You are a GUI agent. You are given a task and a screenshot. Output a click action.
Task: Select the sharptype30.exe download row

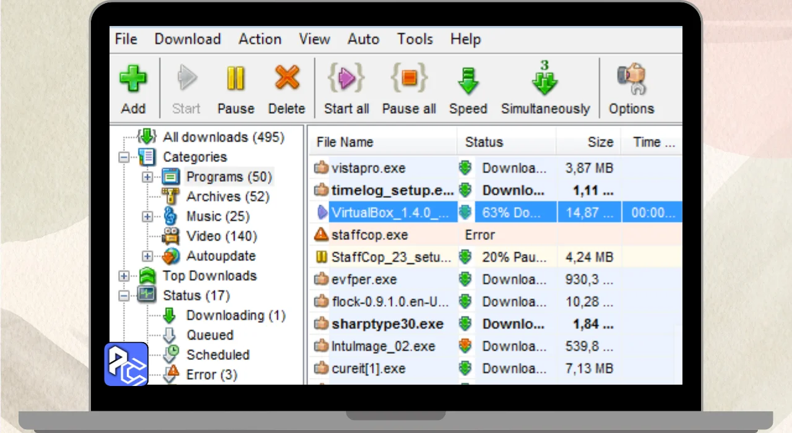pyautogui.click(x=495, y=324)
